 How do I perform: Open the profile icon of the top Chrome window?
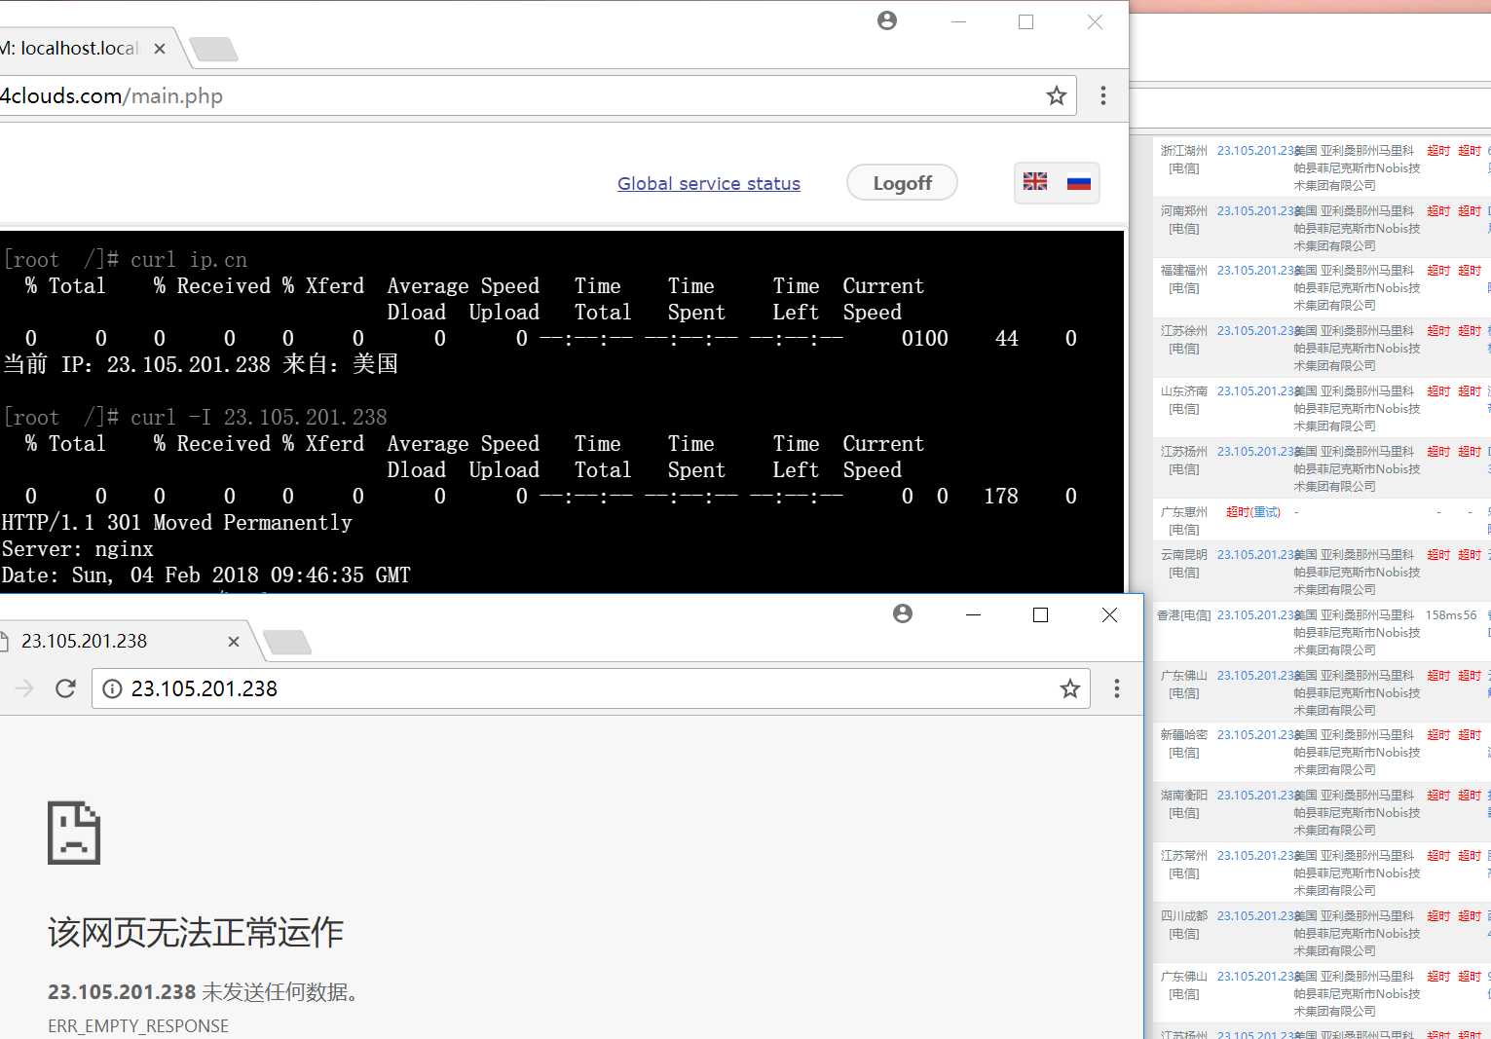pyautogui.click(x=887, y=20)
